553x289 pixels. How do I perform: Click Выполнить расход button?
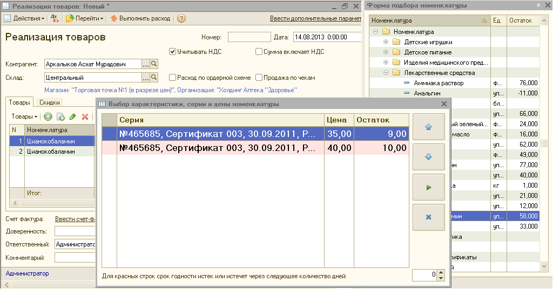pos(140,18)
